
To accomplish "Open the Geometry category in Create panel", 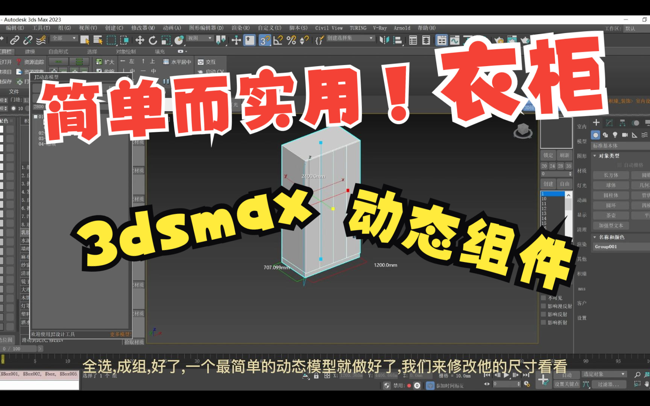I will point(596,135).
